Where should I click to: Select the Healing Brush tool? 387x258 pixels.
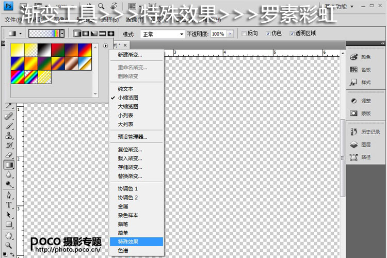pos(9,116)
